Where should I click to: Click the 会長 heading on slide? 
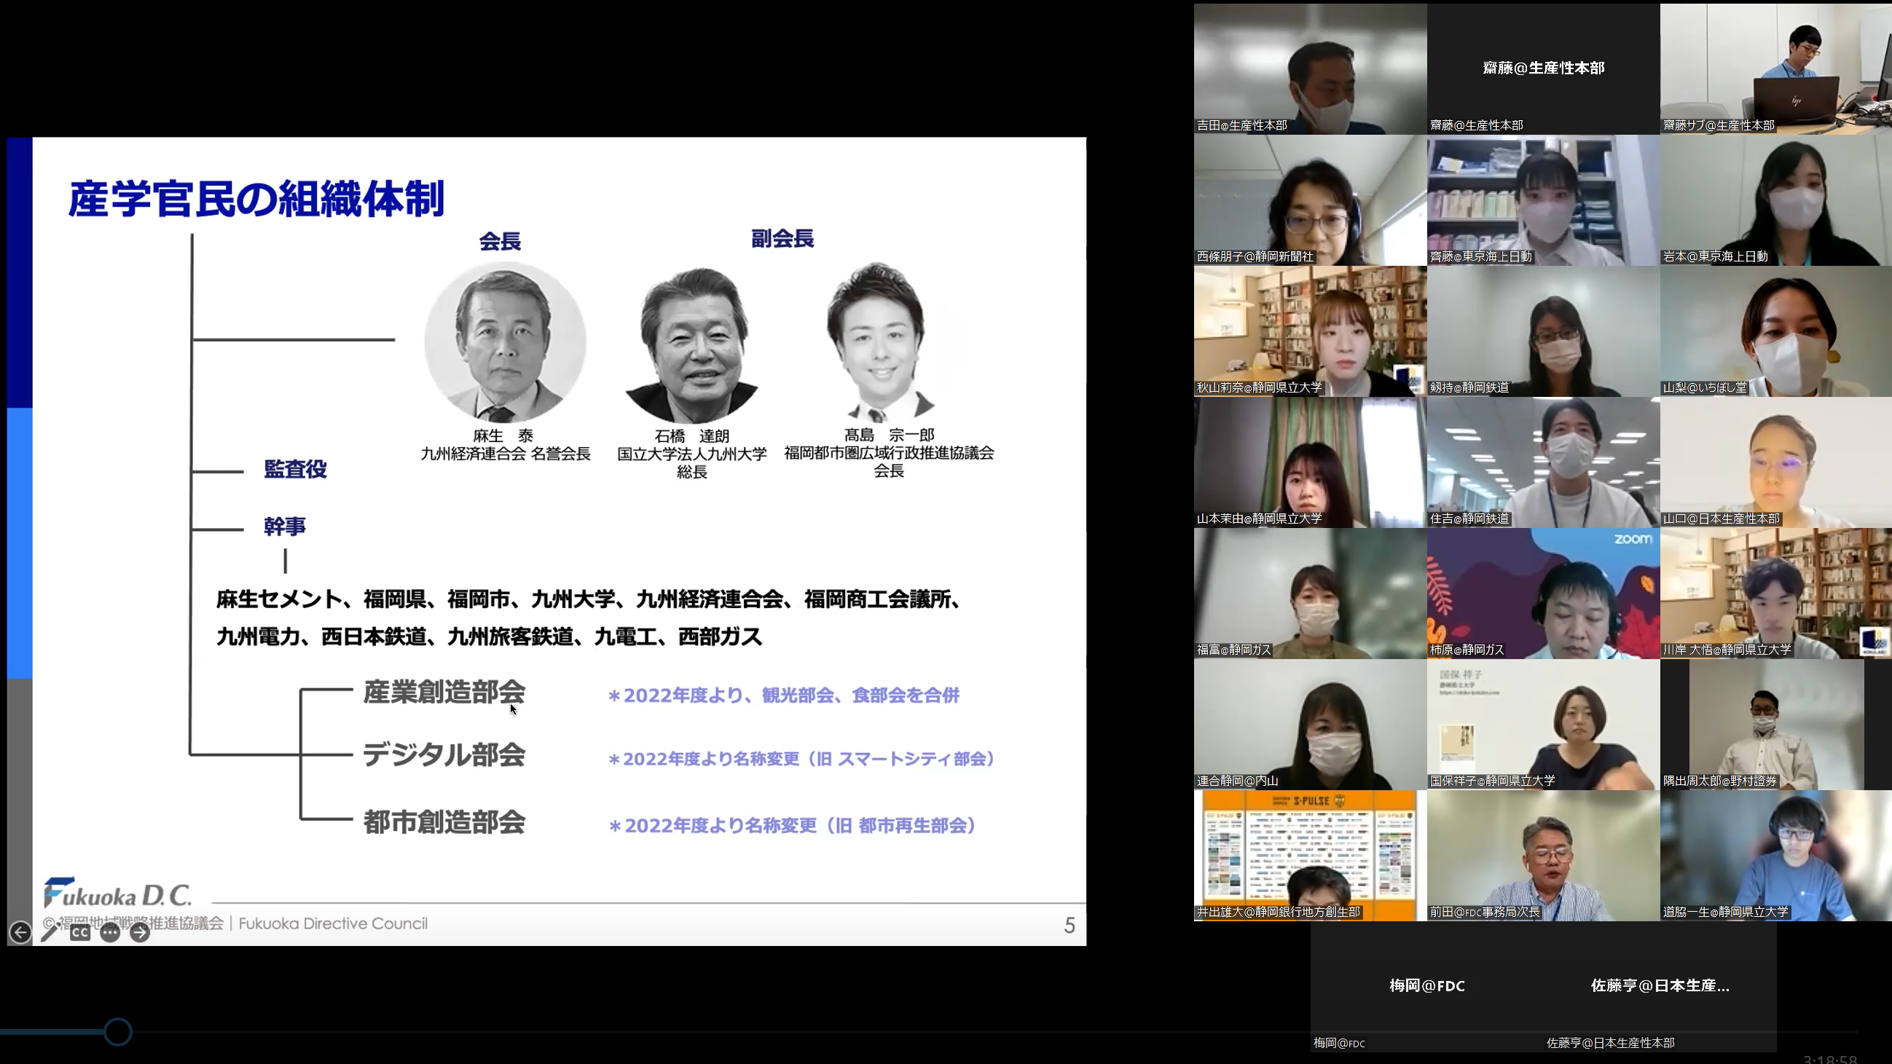click(x=501, y=241)
